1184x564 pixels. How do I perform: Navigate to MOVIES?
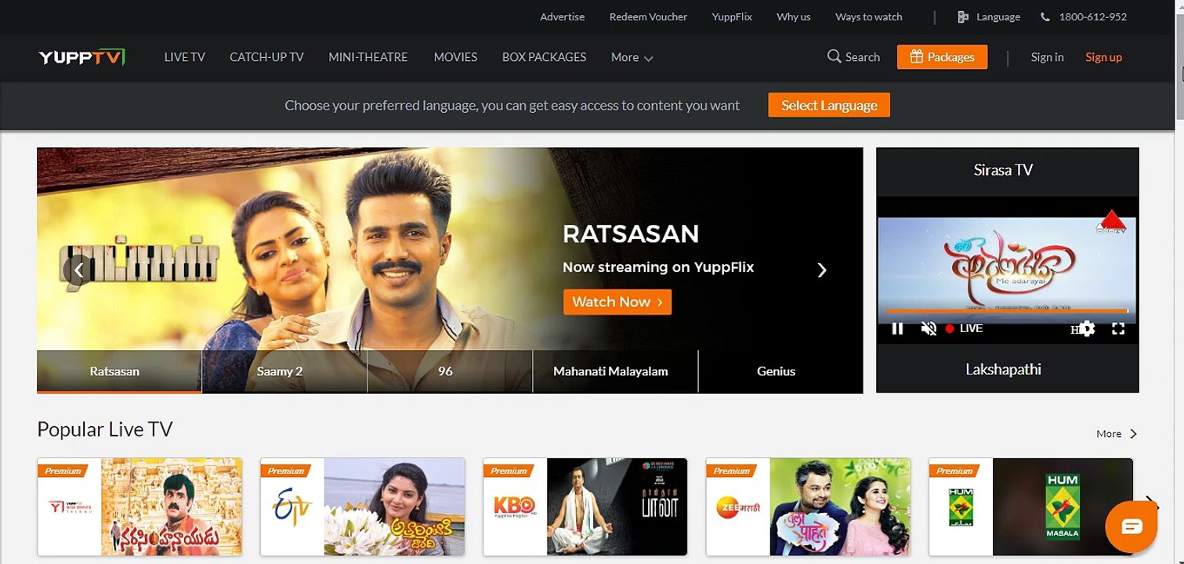tap(455, 57)
